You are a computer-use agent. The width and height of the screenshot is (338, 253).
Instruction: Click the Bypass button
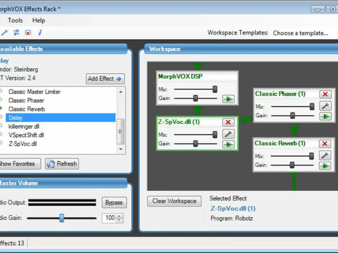point(114,203)
